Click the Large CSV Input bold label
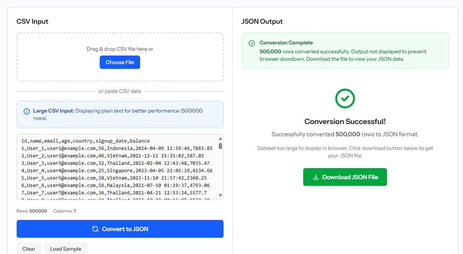The height and width of the screenshot is (254, 463). (54, 111)
